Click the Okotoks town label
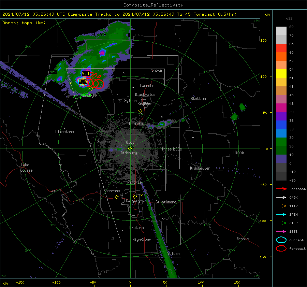This screenshot has height=287, width=307. pos(137,228)
